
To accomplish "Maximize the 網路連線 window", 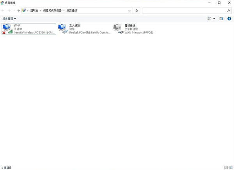I will [219, 3].
